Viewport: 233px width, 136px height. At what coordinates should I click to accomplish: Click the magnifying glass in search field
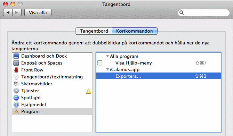[182, 12]
